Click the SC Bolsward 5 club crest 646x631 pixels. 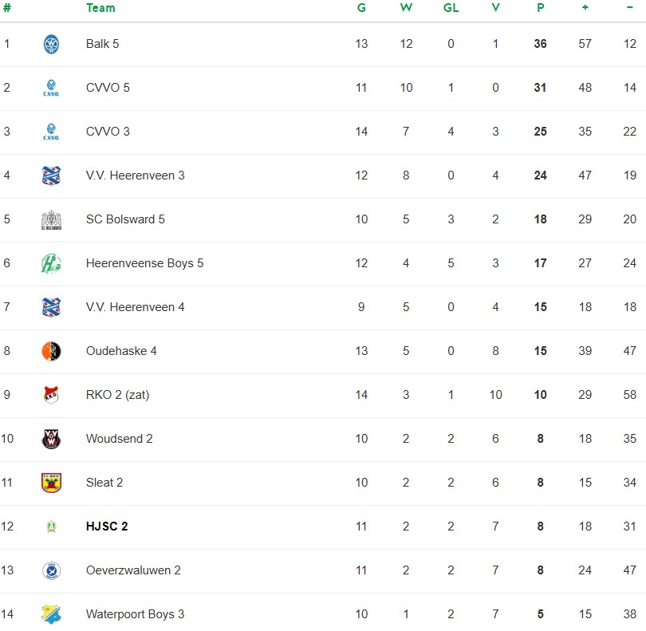(x=51, y=219)
